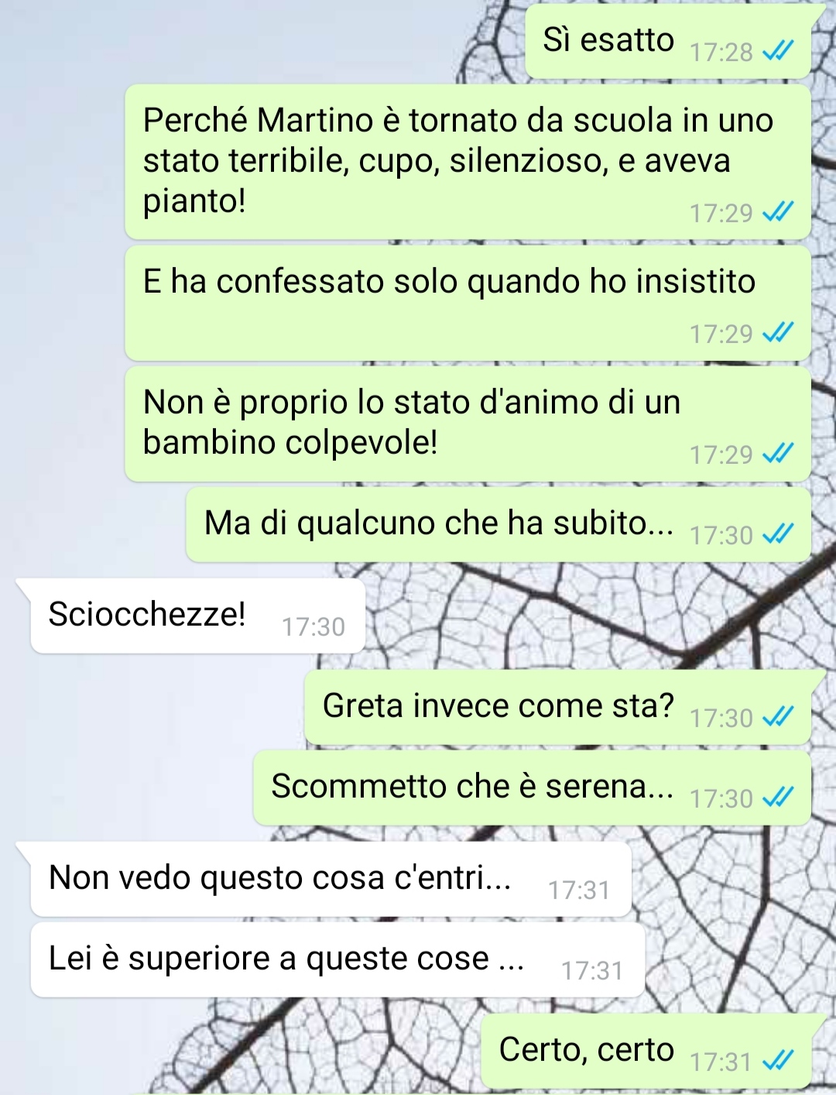Tap the double-check on the 'Perché Martino' message
The width and height of the screenshot is (836, 1095).
778,211
